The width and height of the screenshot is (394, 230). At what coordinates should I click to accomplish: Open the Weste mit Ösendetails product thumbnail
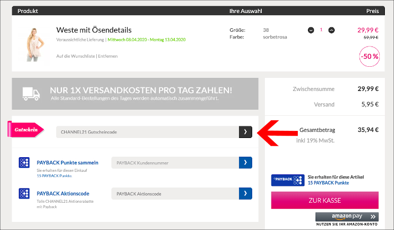pyautogui.click(x=34, y=44)
